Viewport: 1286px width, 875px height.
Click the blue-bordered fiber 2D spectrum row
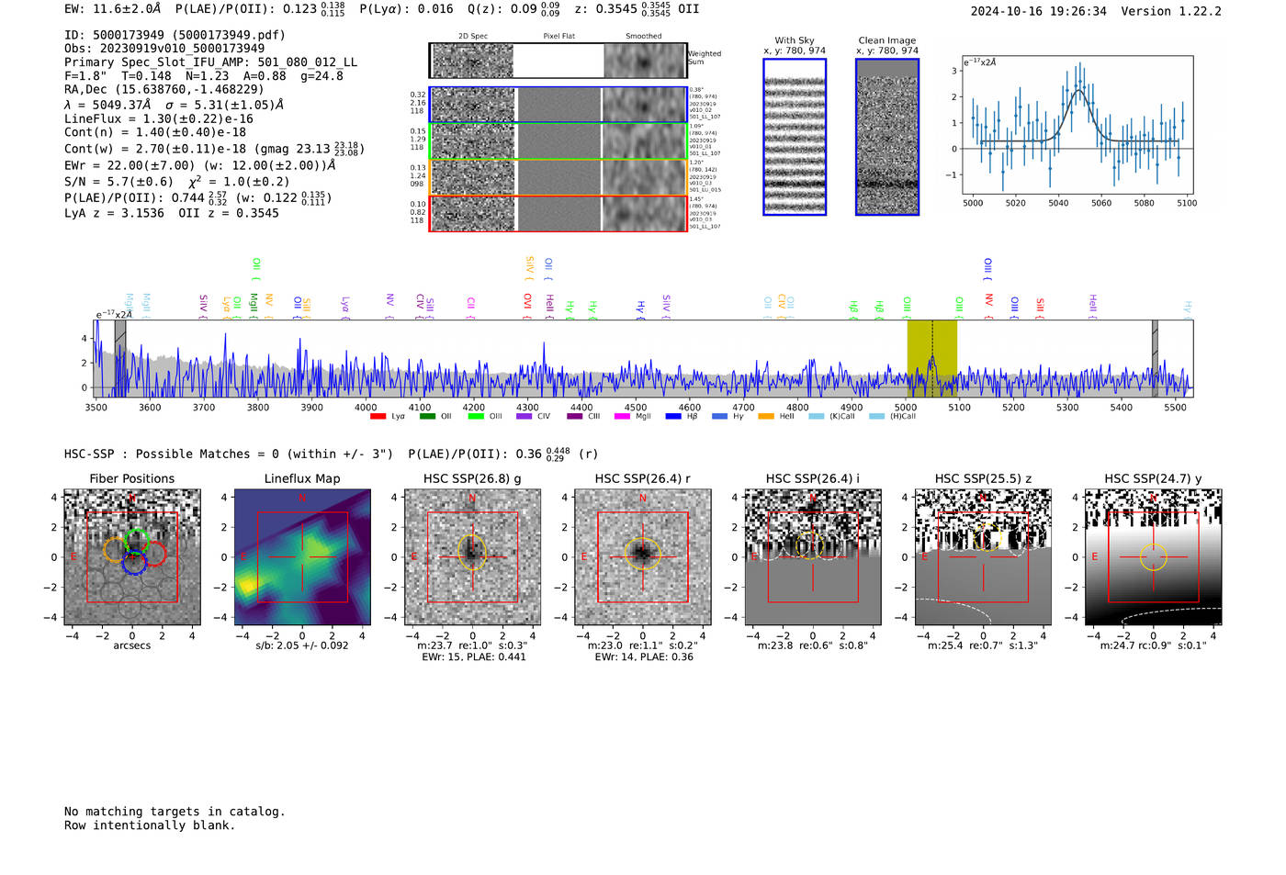coord(558,105)
